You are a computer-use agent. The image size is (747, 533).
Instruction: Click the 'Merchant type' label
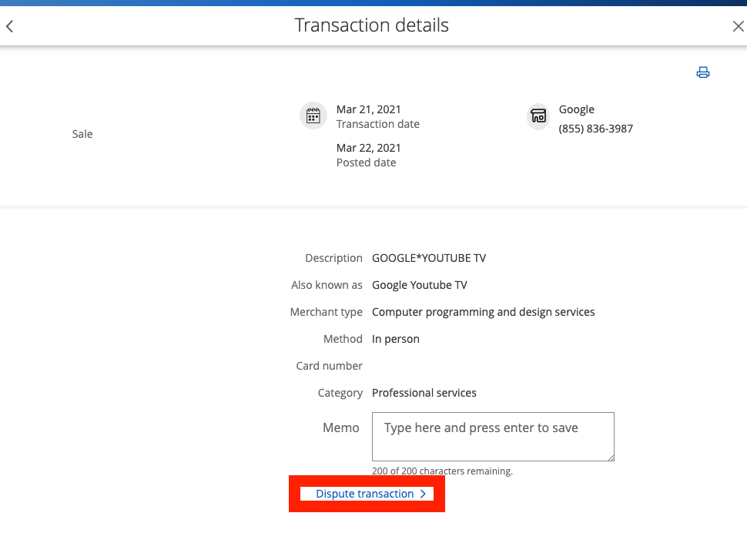pos(327,313)
